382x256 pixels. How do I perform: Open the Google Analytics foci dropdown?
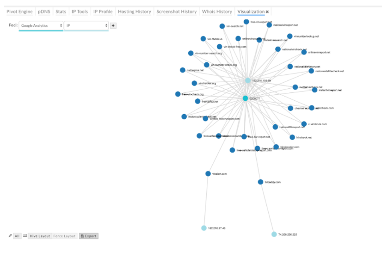coord(41,25)
